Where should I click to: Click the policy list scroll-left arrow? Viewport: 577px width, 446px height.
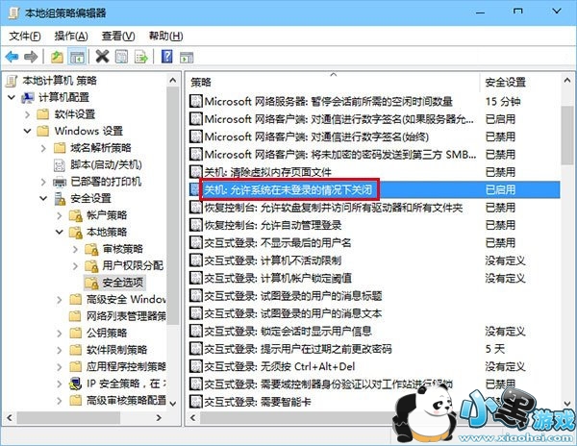click(x=193, y=418)
